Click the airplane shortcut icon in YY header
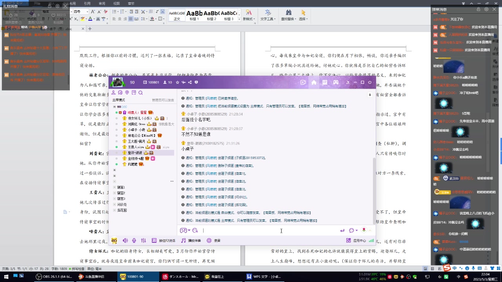The height and width of the screenshot is (282, 502). click(184, 82)
